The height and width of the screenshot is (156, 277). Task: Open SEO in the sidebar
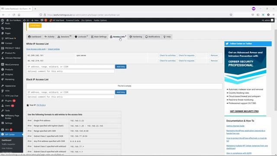[7, 130]
